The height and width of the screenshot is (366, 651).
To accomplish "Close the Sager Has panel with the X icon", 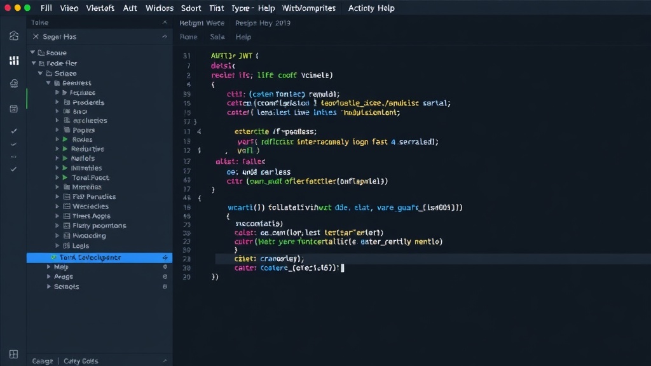I will [36, 36].
